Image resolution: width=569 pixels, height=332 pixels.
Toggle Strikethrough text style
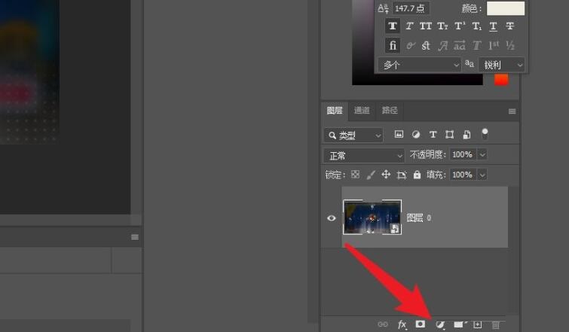(x=510, y=26)
